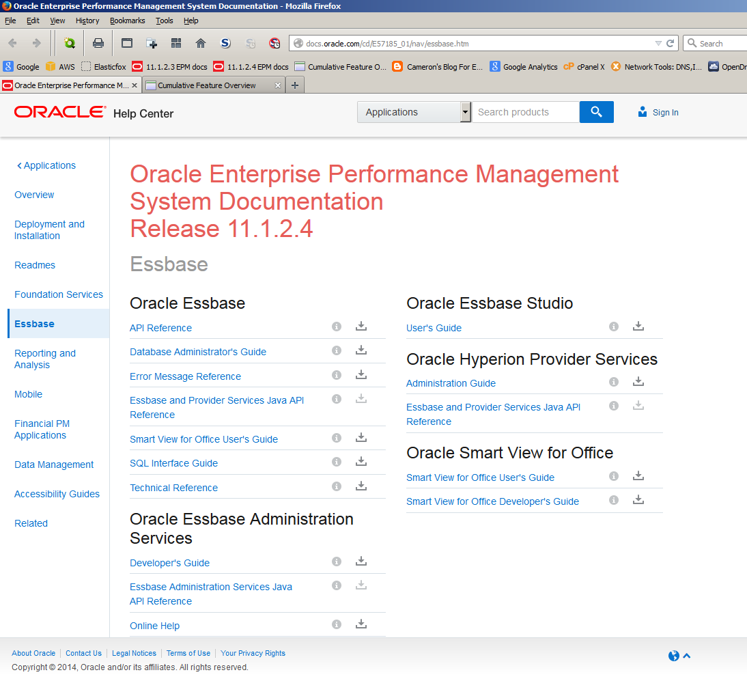The width and height of the screenshot is (747, 679).
Task: Open the Error Message Reference link
Action: click(x=185, y=376)
